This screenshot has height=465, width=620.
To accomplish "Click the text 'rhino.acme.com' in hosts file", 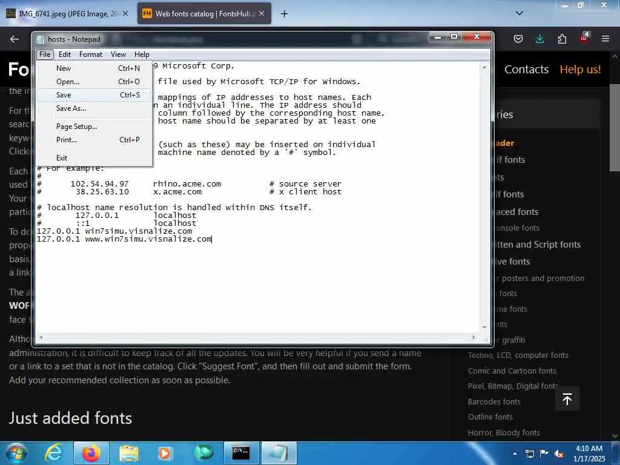I will (187, 184).
